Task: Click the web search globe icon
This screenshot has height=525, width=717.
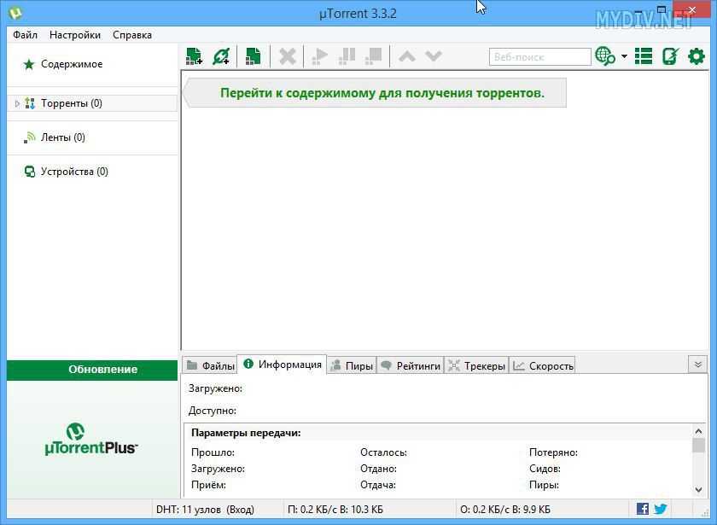Action: [x=605, y=56]
